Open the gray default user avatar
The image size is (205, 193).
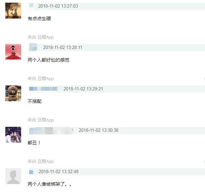coord(13,176)
